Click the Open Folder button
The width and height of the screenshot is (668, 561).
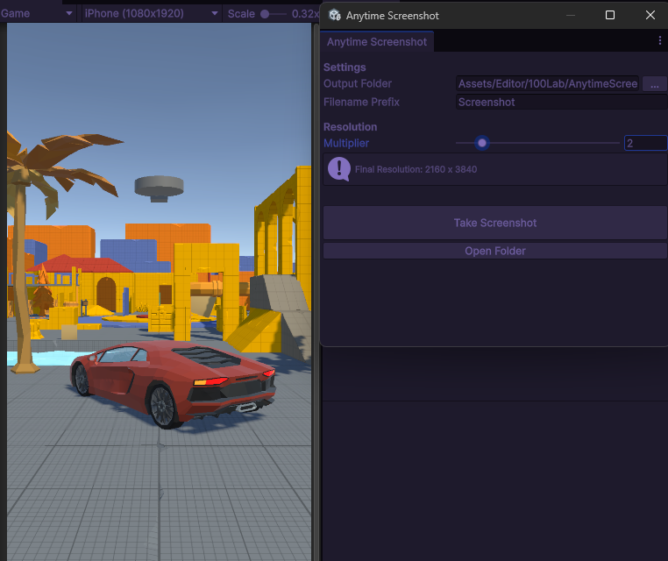[495, 251]
